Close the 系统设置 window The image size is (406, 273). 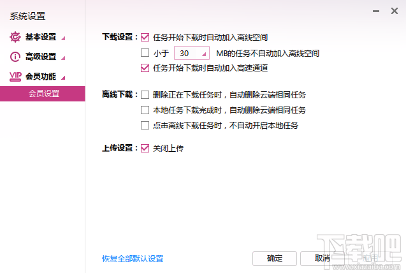(395, 11)
